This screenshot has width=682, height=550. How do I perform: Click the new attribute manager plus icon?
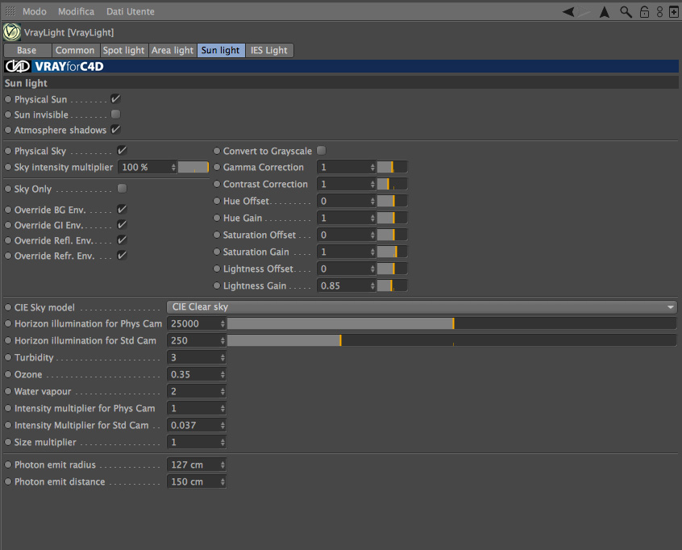[x=673, y=12]
